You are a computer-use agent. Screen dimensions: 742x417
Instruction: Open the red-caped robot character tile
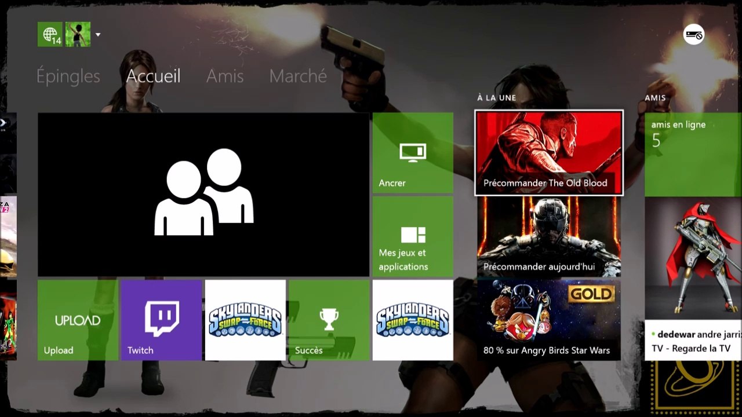tap(693, 258)
